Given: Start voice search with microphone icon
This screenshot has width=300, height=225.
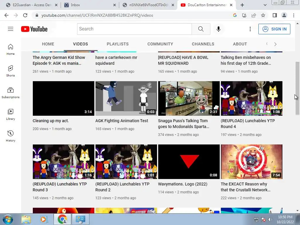Looking at the screenshot, I should tap(219, 29).
